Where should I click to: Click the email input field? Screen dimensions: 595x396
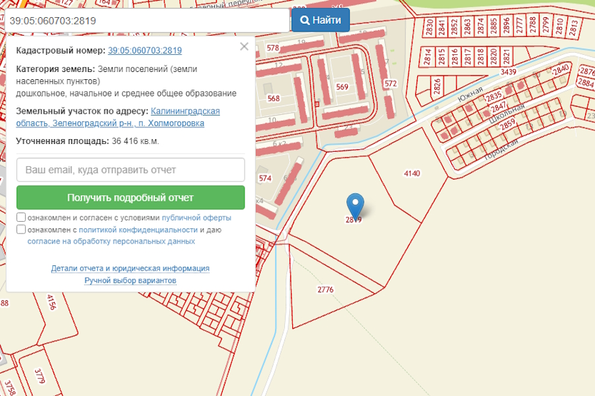click(131, 170)
